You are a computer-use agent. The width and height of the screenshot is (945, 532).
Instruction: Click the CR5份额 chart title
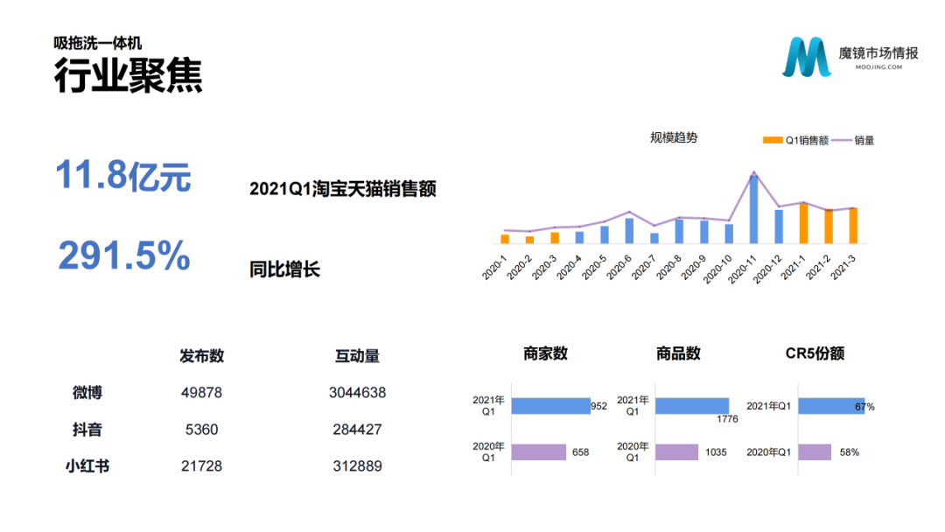[815, 353]
